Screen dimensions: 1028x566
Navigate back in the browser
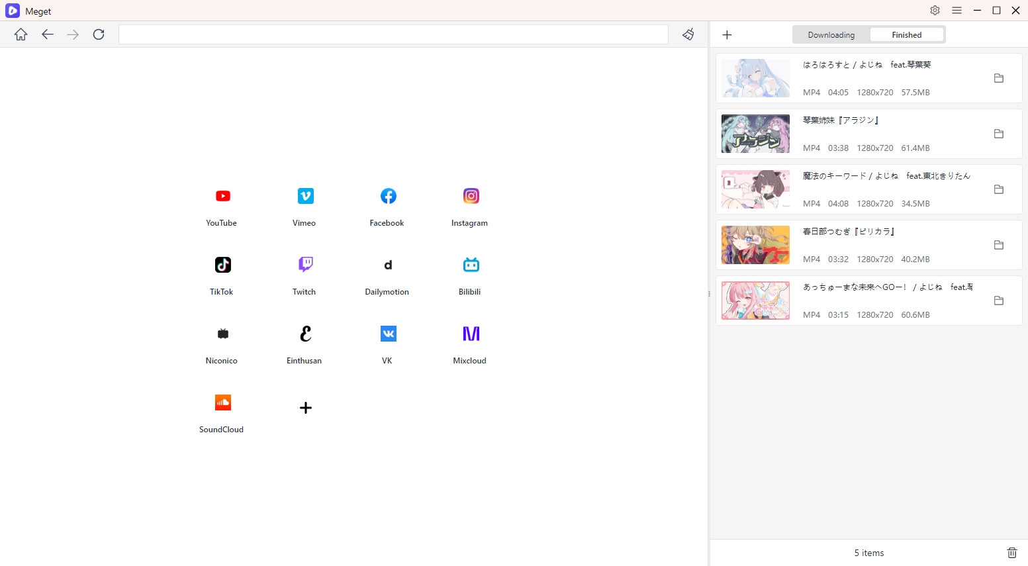coord(47,34)
